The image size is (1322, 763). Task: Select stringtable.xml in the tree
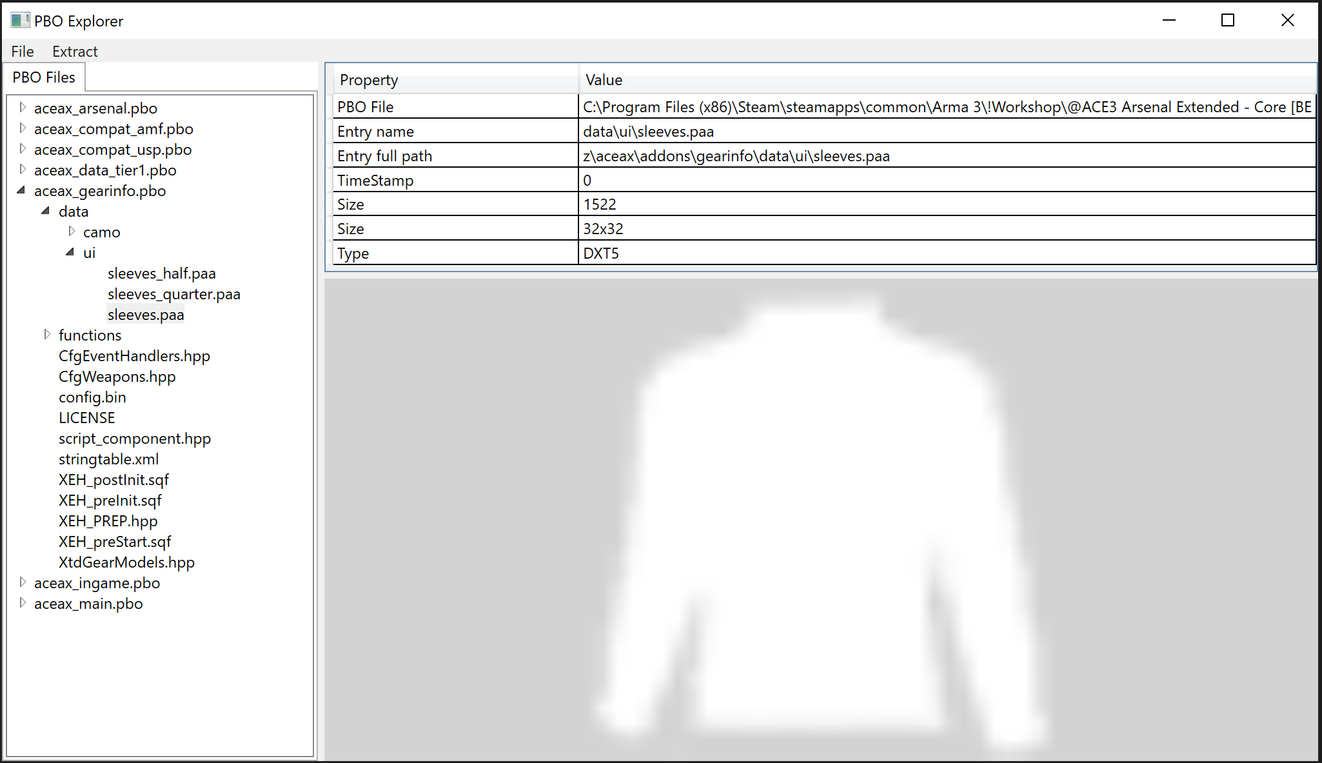[x=108, y=459]
